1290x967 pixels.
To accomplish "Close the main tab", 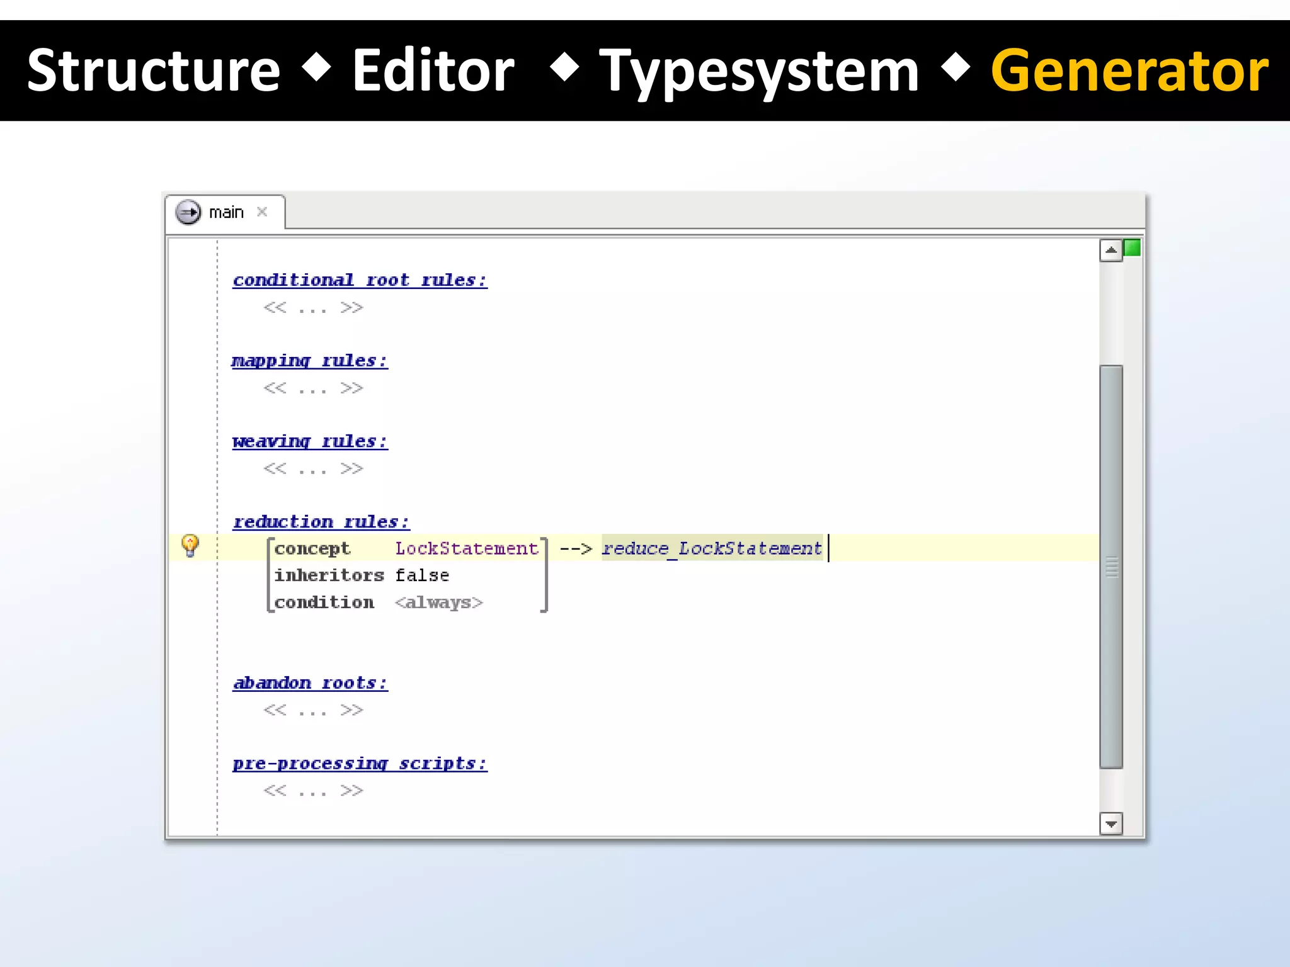I will click(262, 212).
